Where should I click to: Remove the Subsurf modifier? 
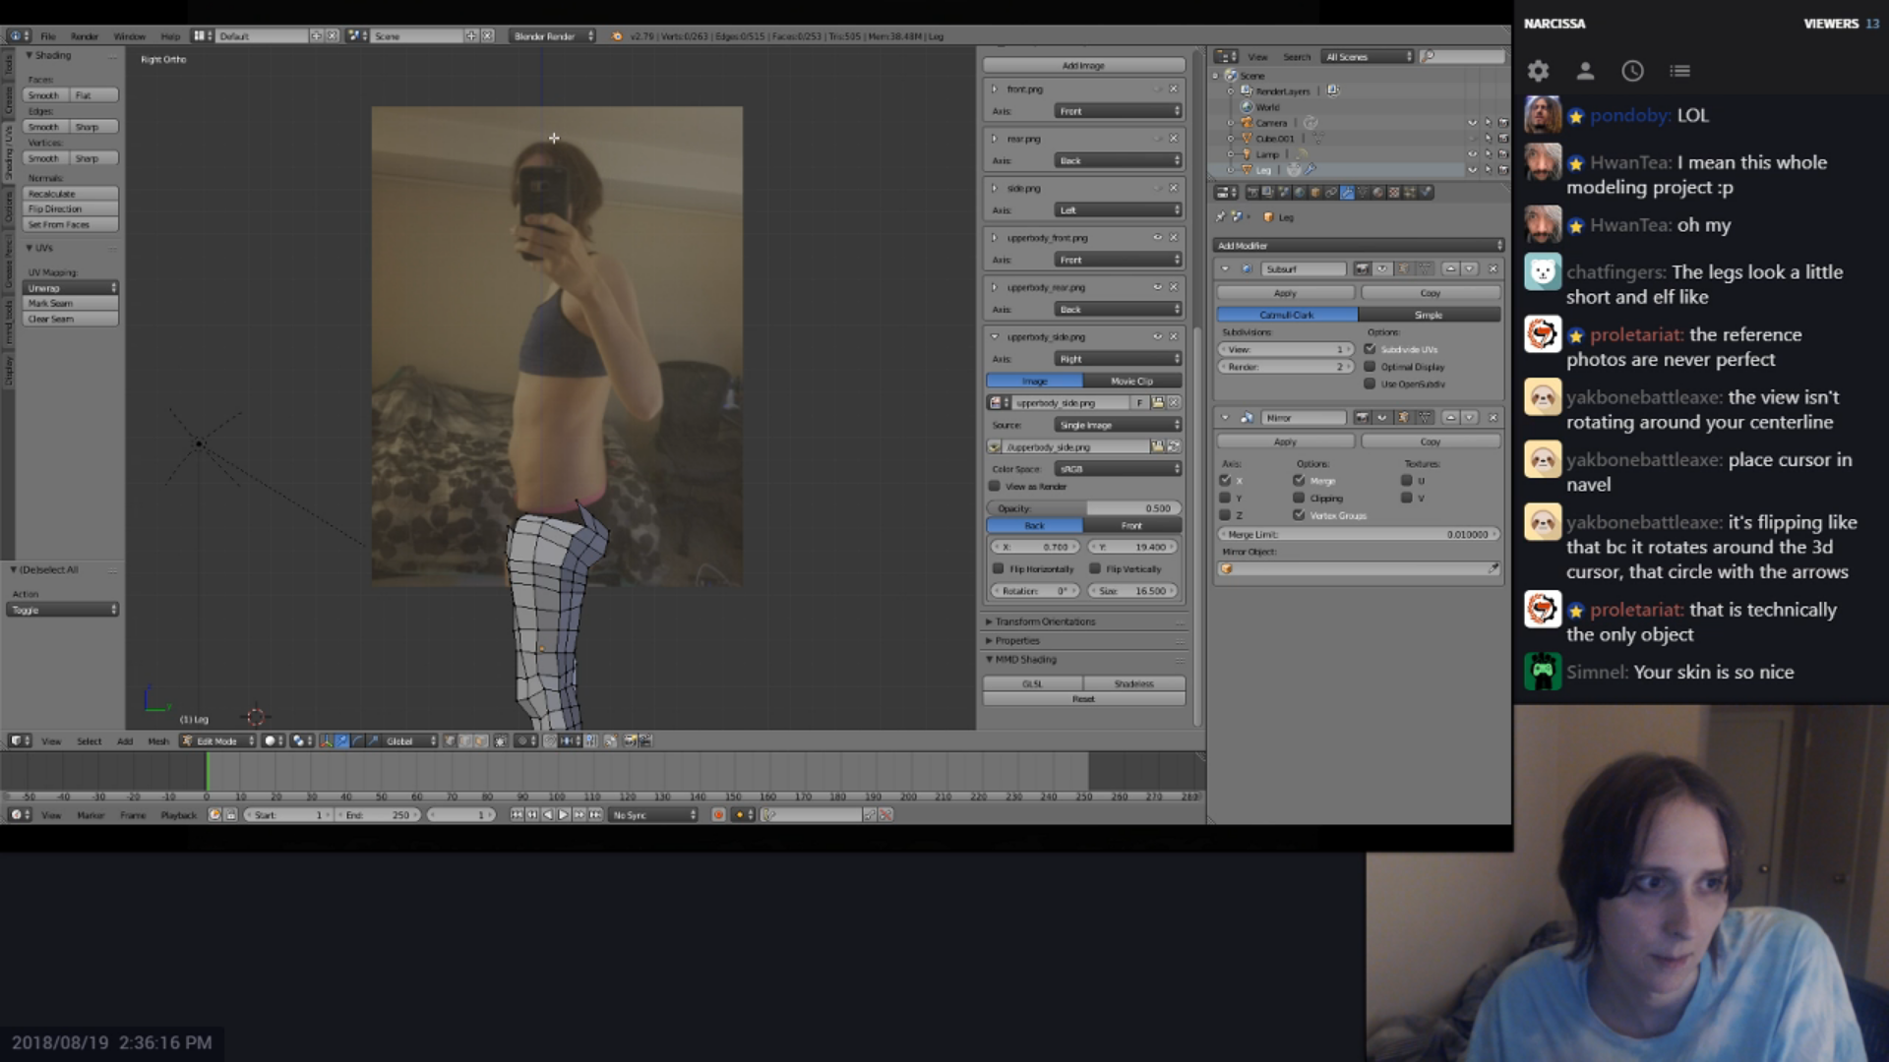pos(1493,268)
